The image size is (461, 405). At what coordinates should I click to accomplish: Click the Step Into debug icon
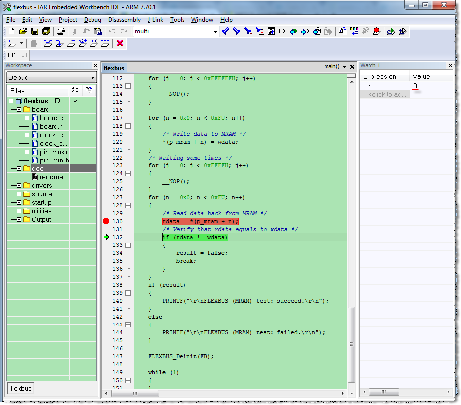pyautogui.click(x=60, y=43)
